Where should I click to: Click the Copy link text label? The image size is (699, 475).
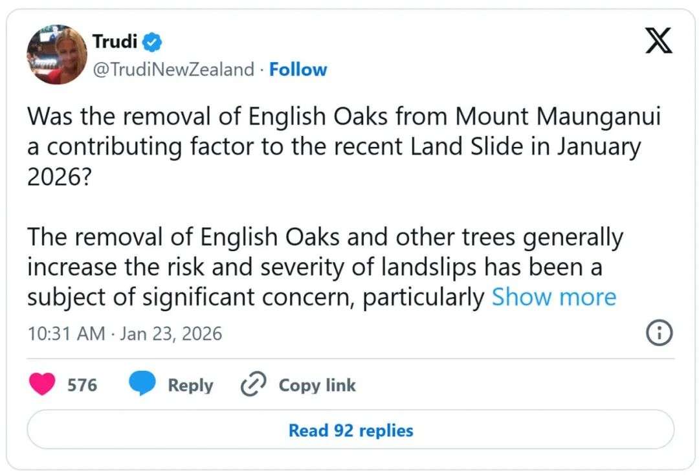pyautogui.click(x=317, y=385)
